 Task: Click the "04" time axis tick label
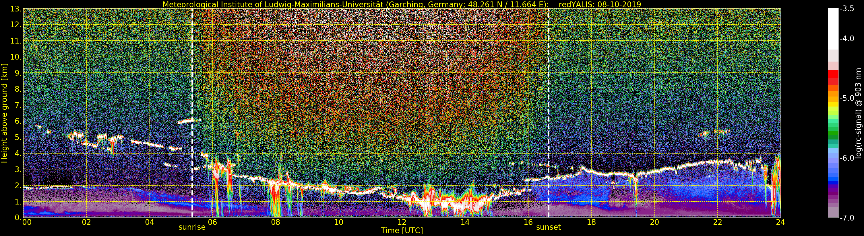(x=149, y=222)
